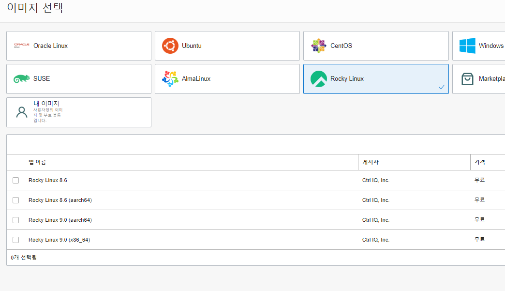Click the CentOS logo icon
Screen dimensions: 505x291
pyautogui.click(x=319, y=46)
